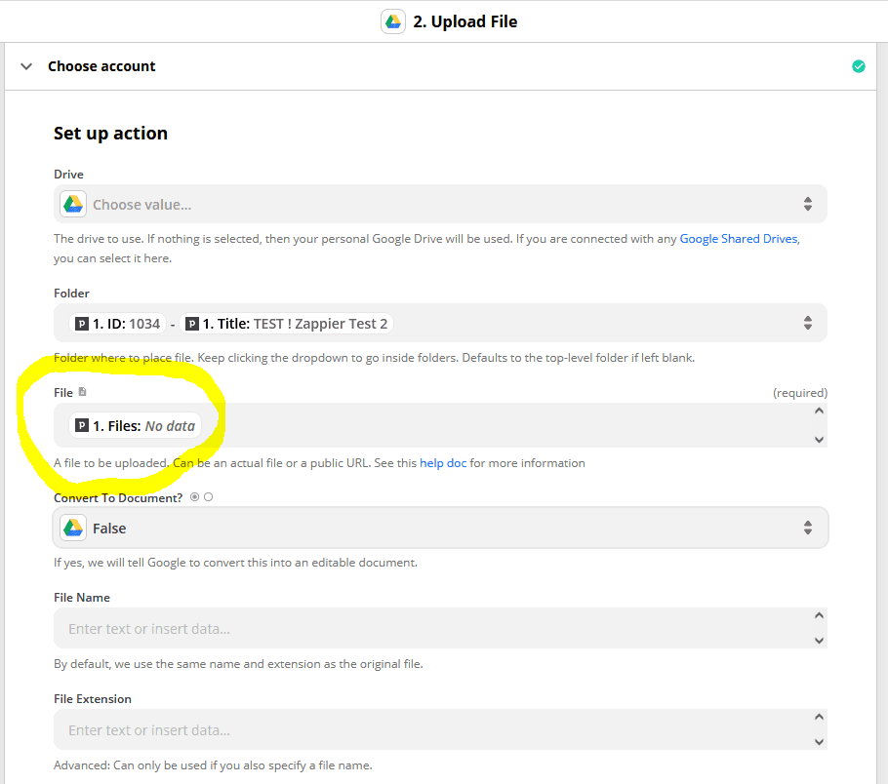Select the first Convert To Document radio button
Image resolution: width=888 pixels, height=784 pixels.
click(193, 496)
